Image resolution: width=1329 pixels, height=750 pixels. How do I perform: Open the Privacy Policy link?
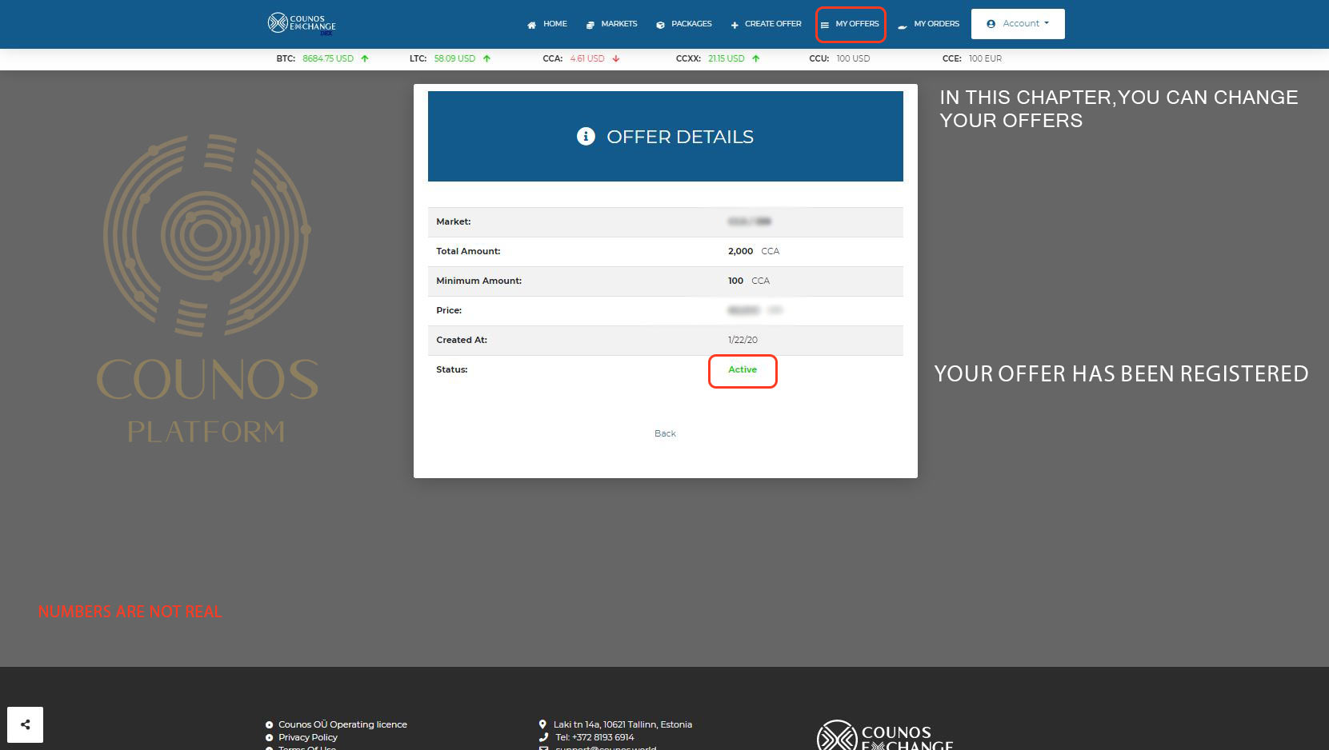(308, 737)
